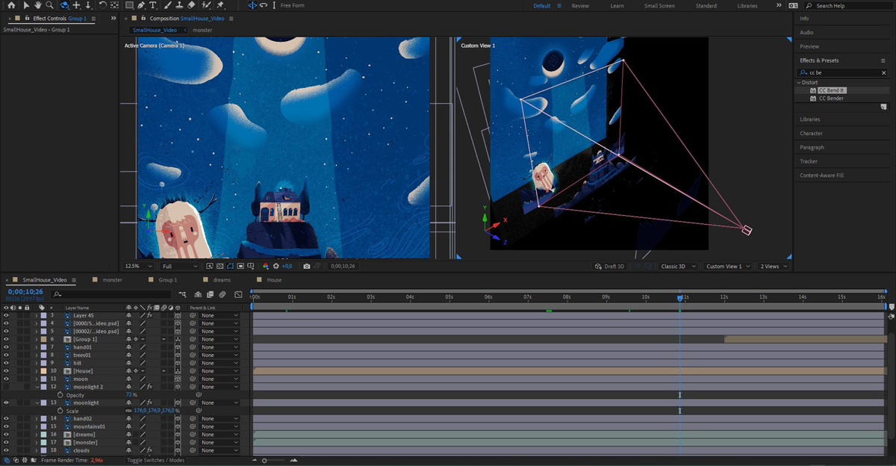Open the Custom View 1 dropdown

pos(728,266)
